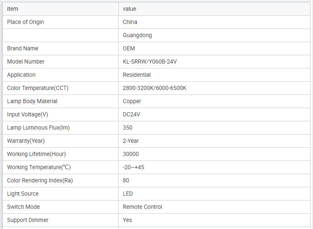313x229 pixels.
Task: Select the 'Remote Control' switch mode value
Action: coord(143,207)
